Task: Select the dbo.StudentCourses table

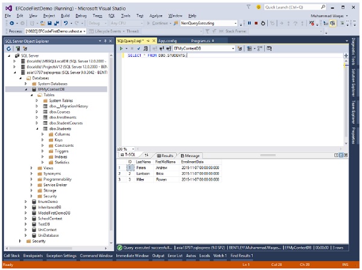Action: 66,123
